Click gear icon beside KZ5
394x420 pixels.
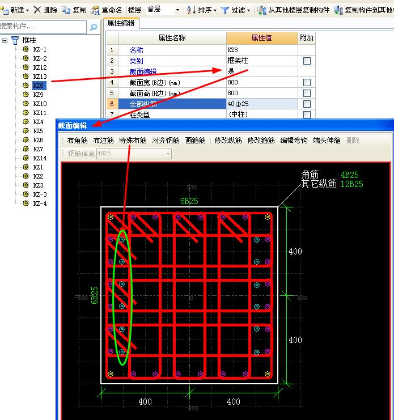click(x=26, y=131)
